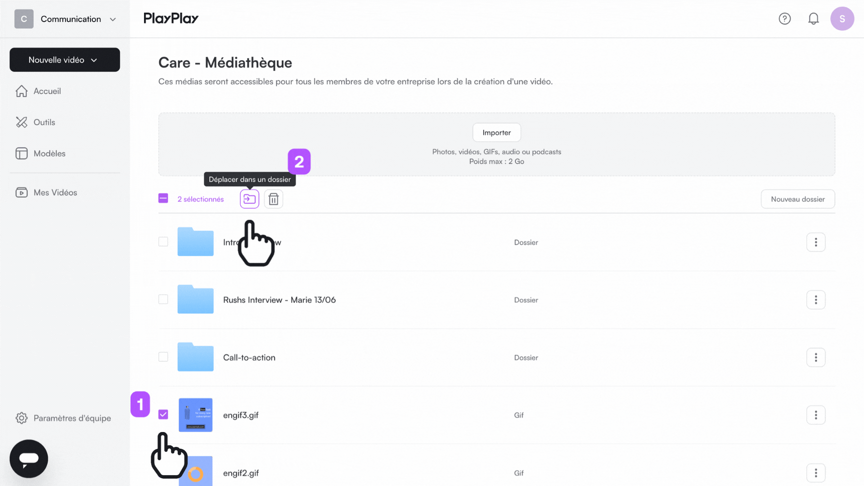
Task: Open the chat support bubble
Action: click(x=29, y=459)
